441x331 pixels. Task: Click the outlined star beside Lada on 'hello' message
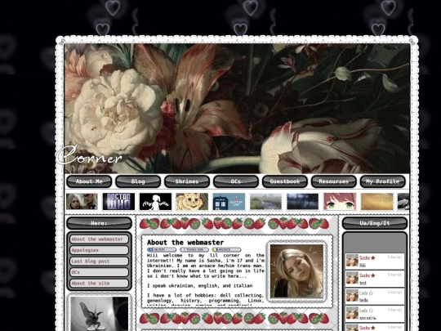(371, 293)
